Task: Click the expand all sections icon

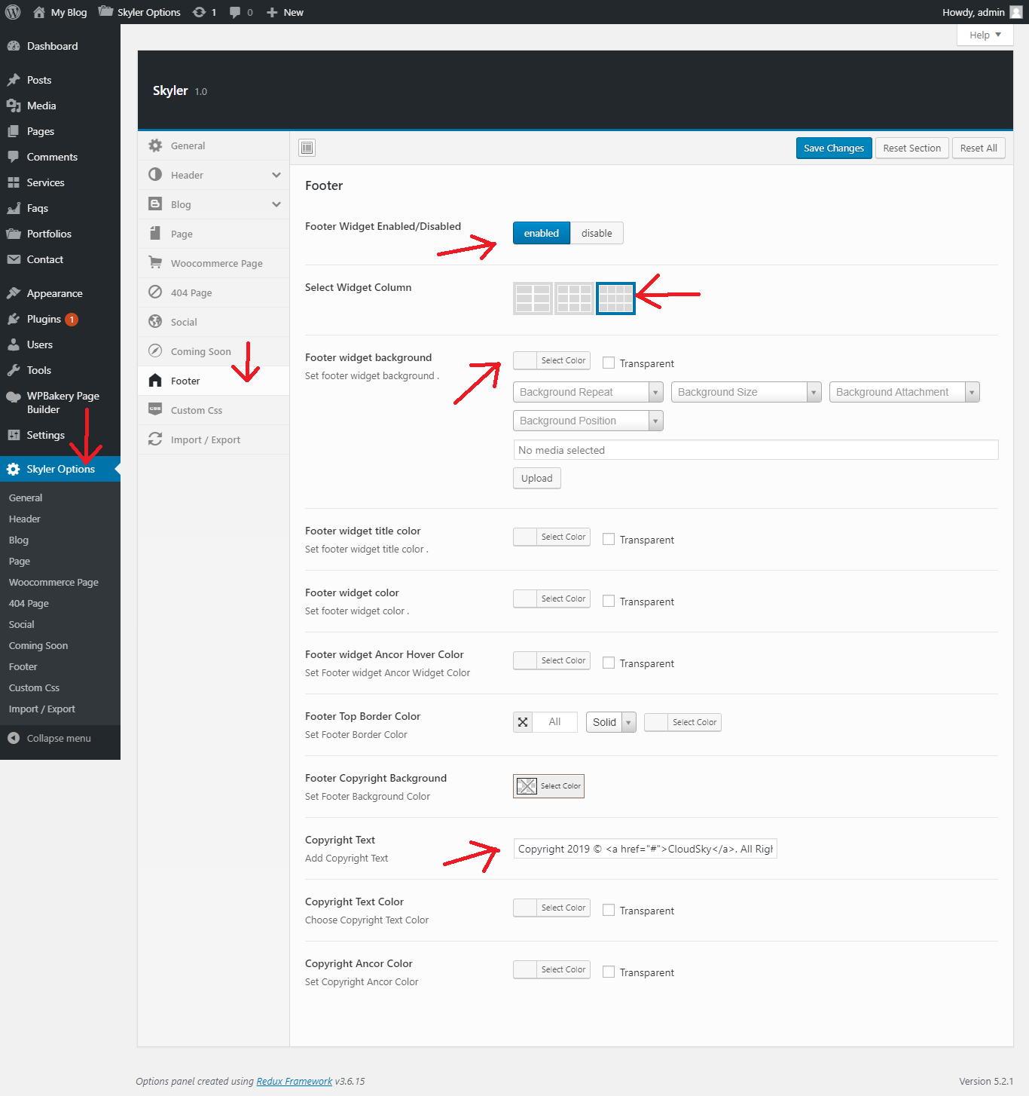Action: [307, 148]
